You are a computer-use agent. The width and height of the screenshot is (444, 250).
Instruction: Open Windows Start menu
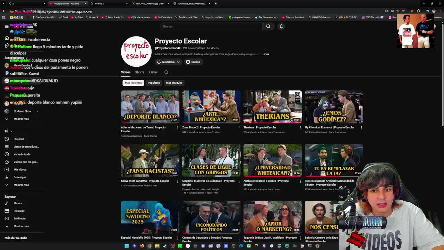127,246
